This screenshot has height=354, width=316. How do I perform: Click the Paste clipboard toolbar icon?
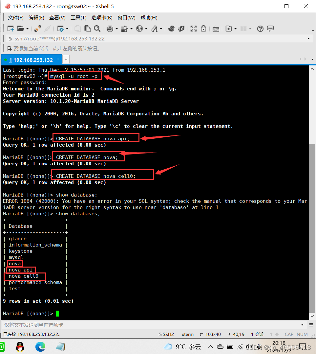tap(87, 29)
